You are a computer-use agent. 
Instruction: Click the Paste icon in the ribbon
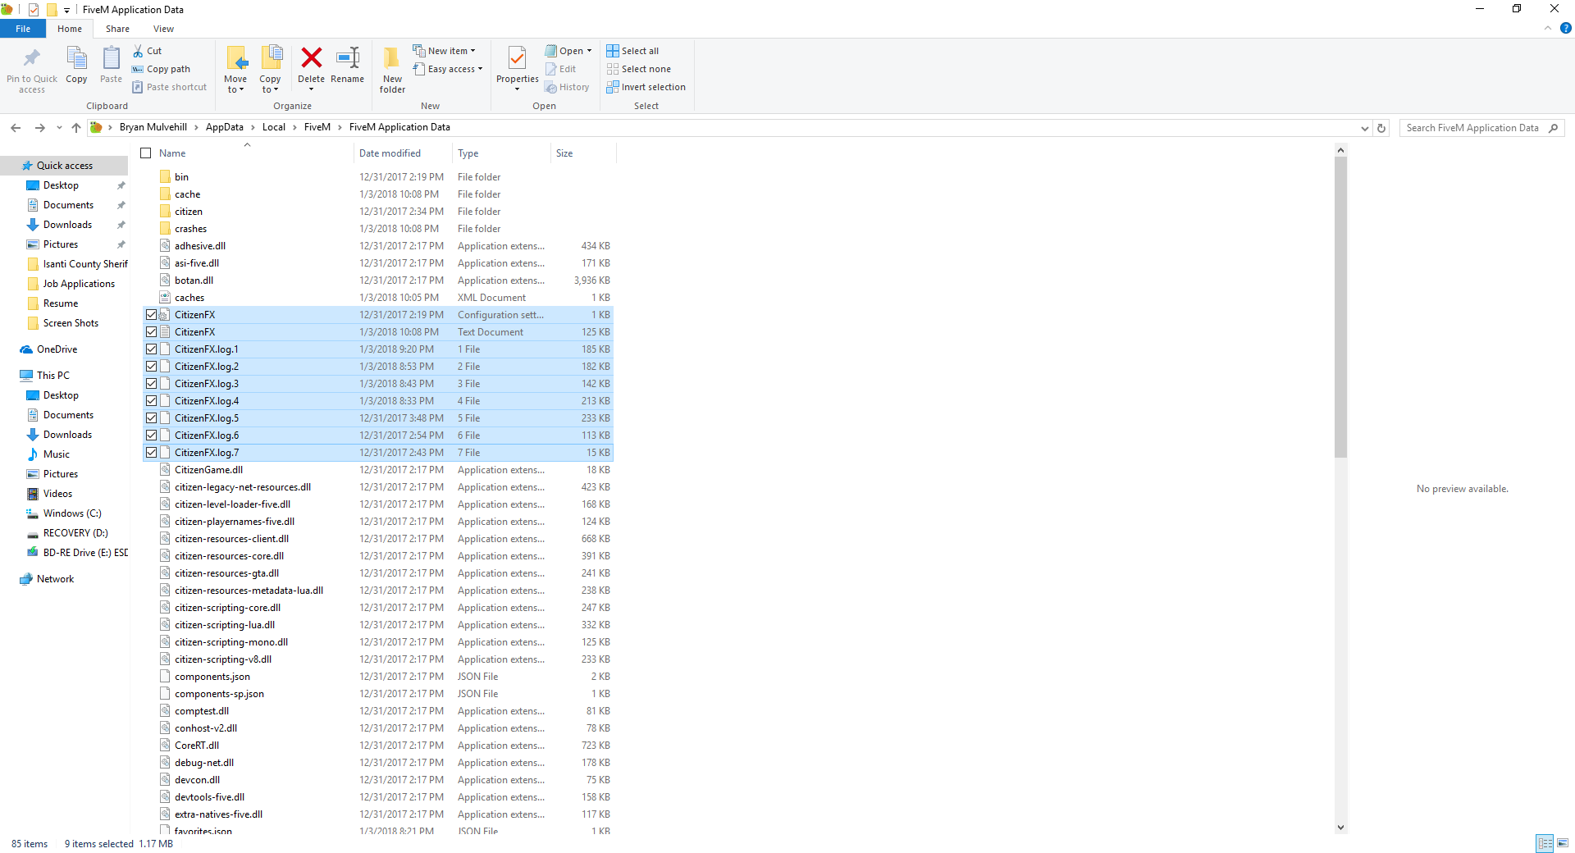111,58
